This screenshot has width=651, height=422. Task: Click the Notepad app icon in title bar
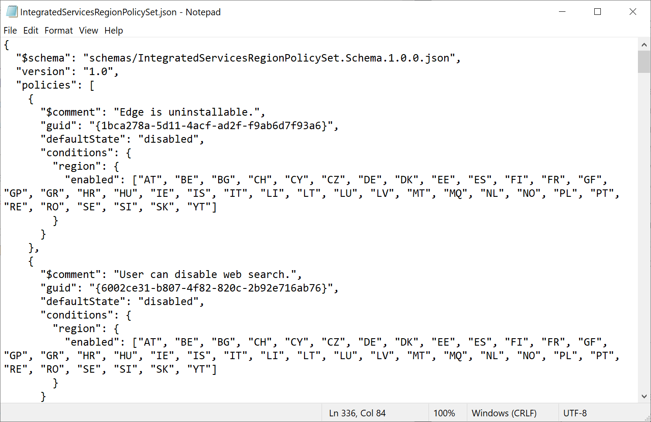click(x=12, y=12)
